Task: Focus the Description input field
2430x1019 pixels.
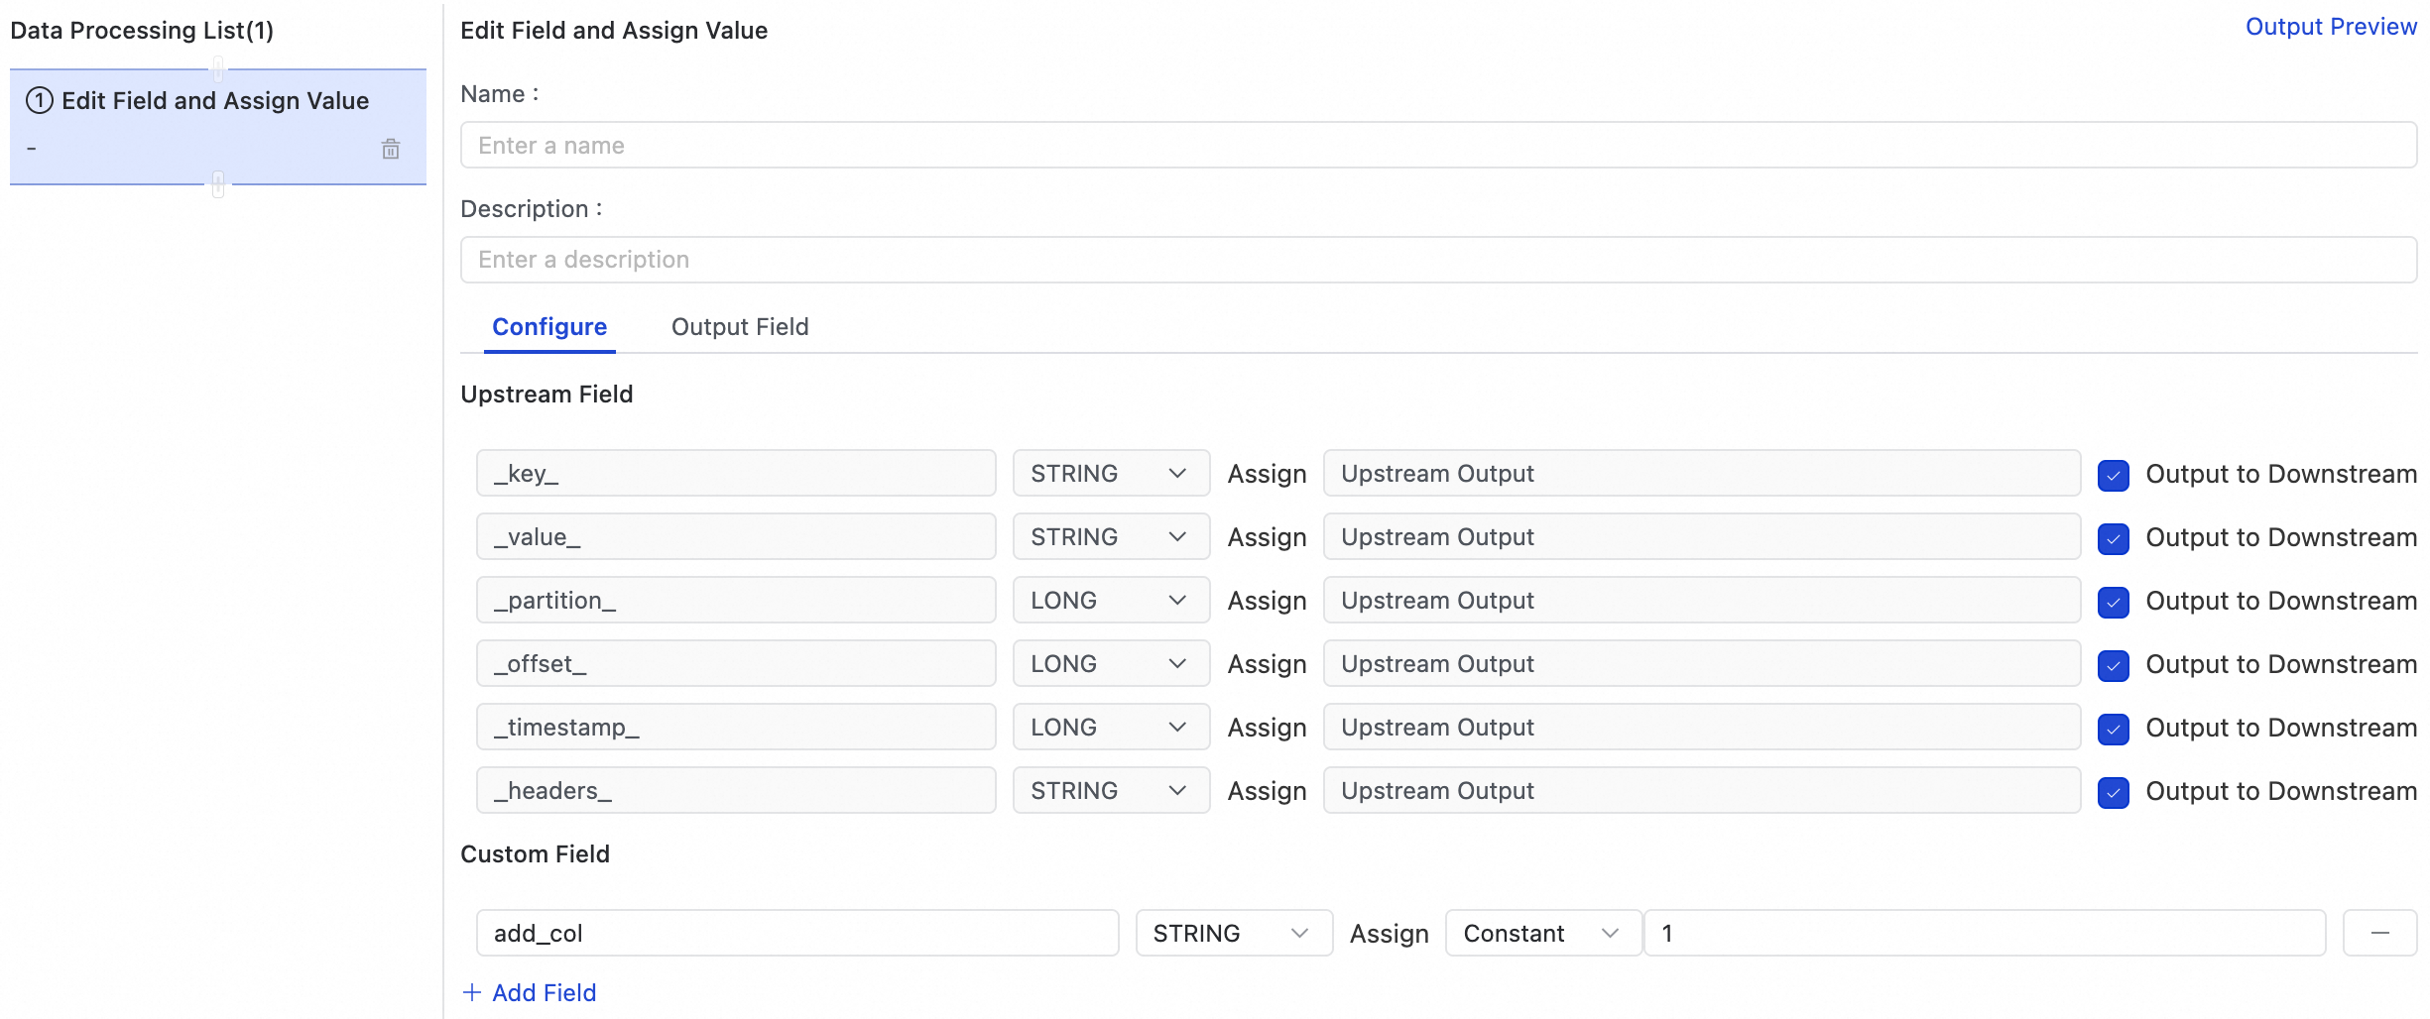Action: tap(1437, 260)
